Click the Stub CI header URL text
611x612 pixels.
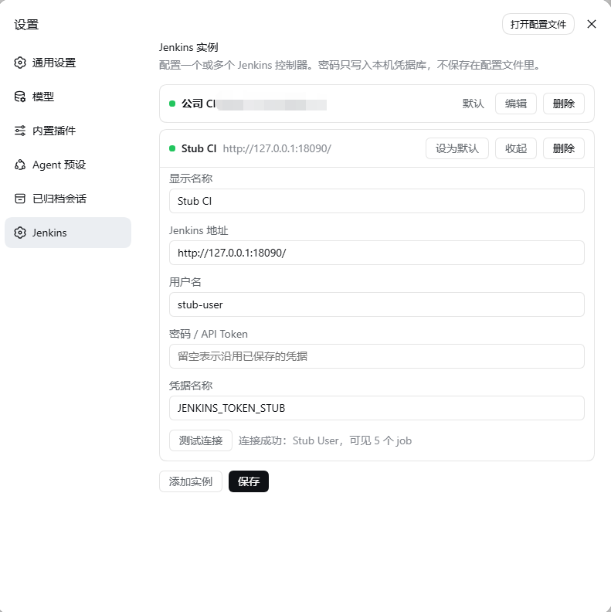pos(277,148)
